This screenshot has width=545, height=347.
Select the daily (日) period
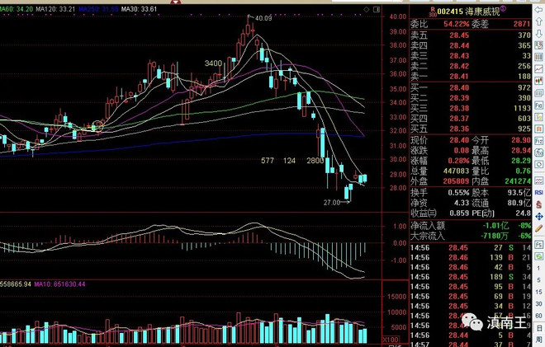pos(538,327)
